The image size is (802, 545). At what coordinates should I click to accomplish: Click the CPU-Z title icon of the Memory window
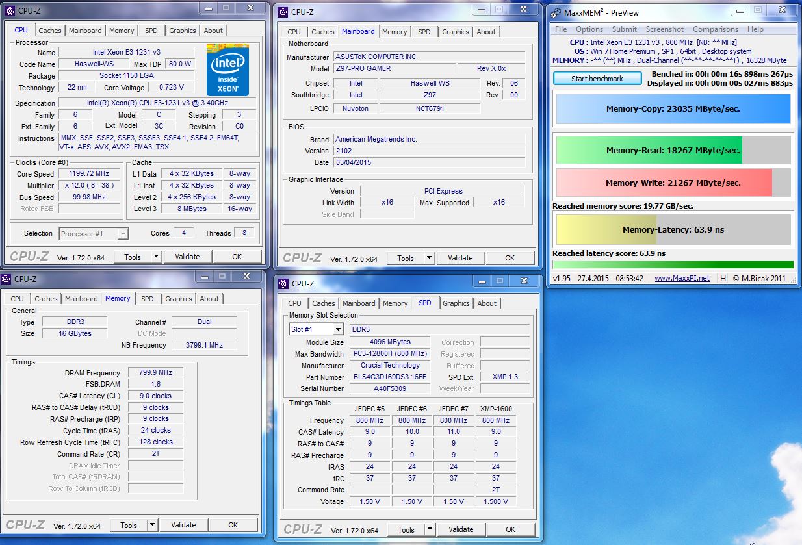click(6, 279)
